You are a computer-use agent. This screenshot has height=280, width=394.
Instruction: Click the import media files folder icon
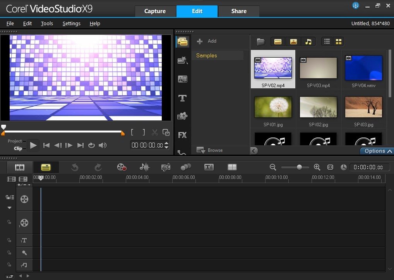260,41
